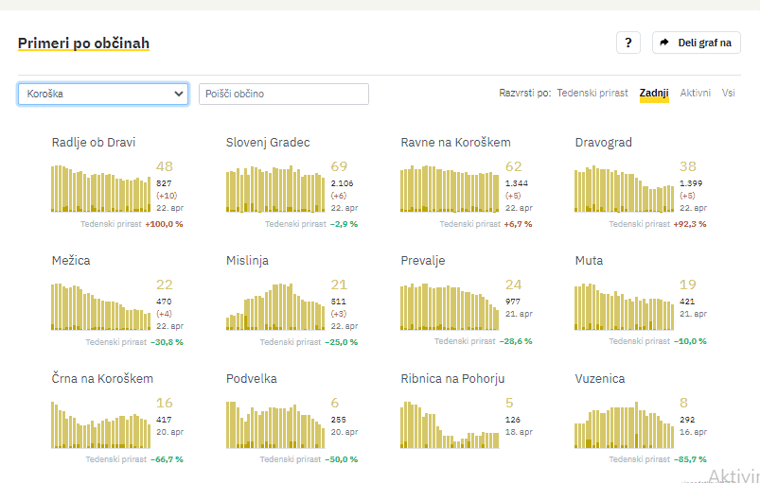
Task: Sort municipalities by Aktivni
Action: (695, 93)
